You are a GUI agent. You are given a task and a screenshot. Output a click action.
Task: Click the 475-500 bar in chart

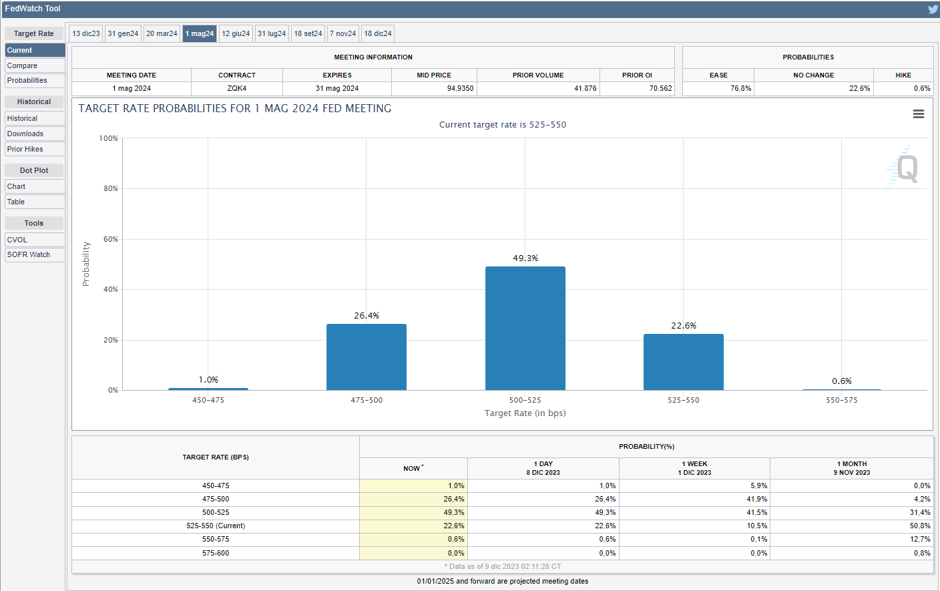click(x=367, y=357)
